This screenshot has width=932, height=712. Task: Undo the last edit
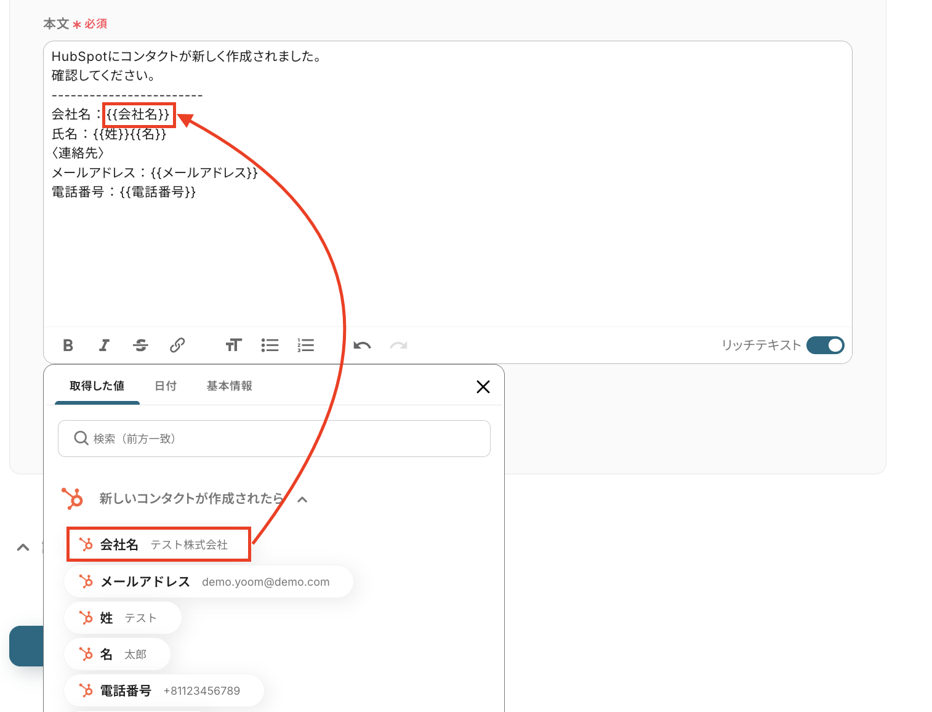tap(362, 346)
